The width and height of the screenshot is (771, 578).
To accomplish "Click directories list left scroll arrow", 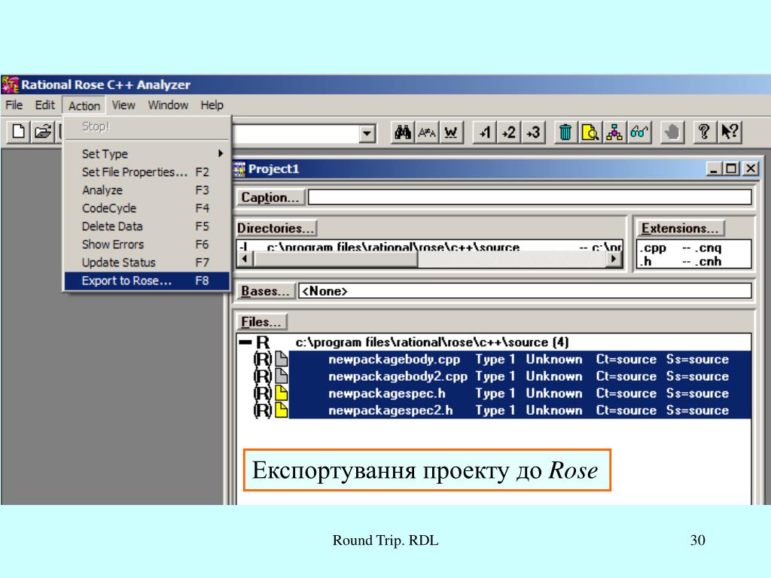I will pos(245,259).
